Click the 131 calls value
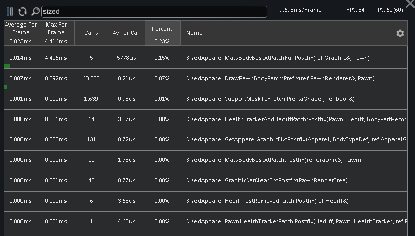The image size is (415, 236). (91, 139)
